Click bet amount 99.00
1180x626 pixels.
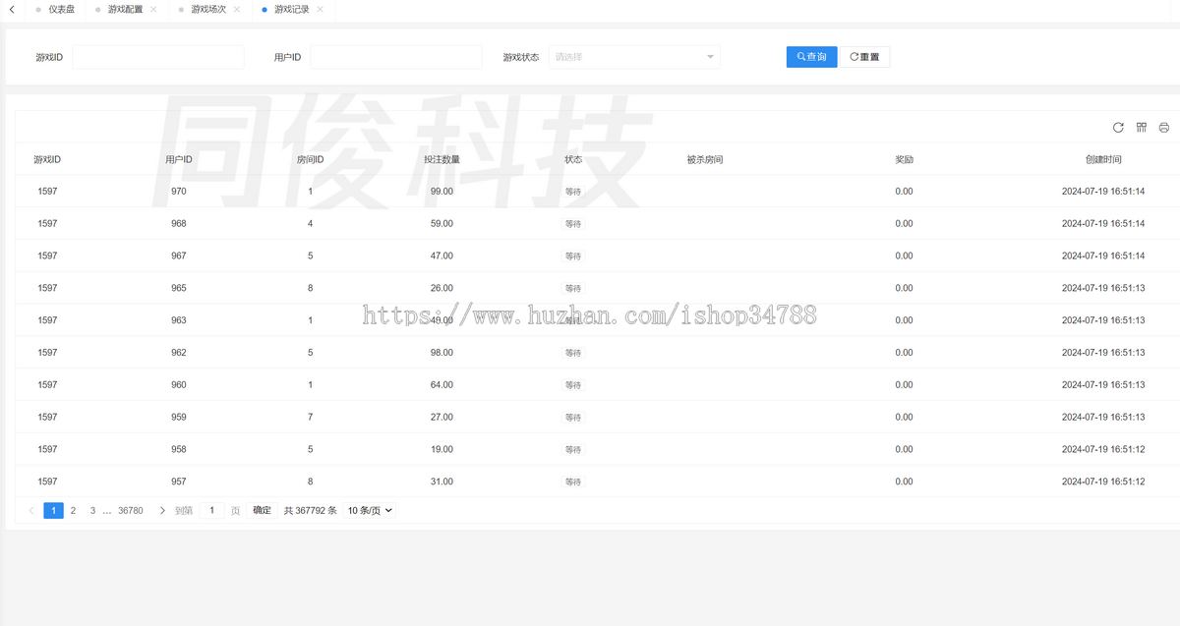tap(442, 192)
